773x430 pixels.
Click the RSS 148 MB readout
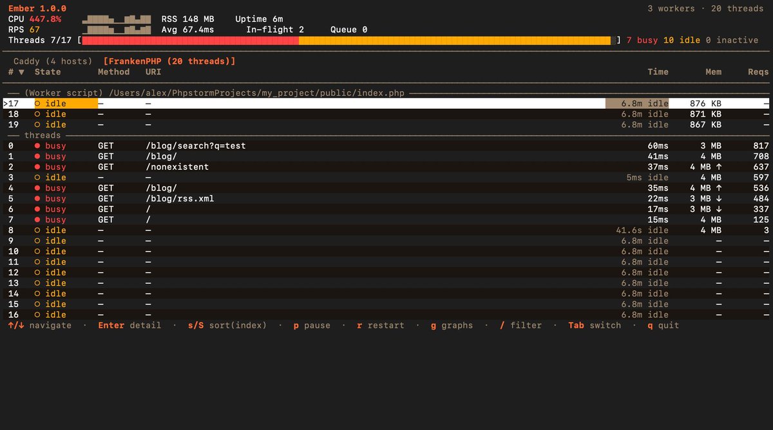[x=187, y=19]
